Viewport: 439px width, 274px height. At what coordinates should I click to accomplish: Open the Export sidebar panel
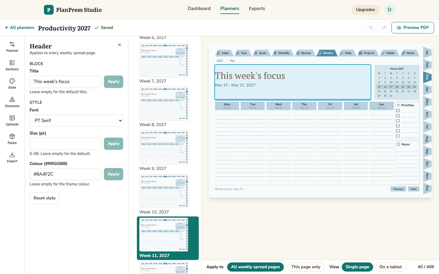pos(12,157)
